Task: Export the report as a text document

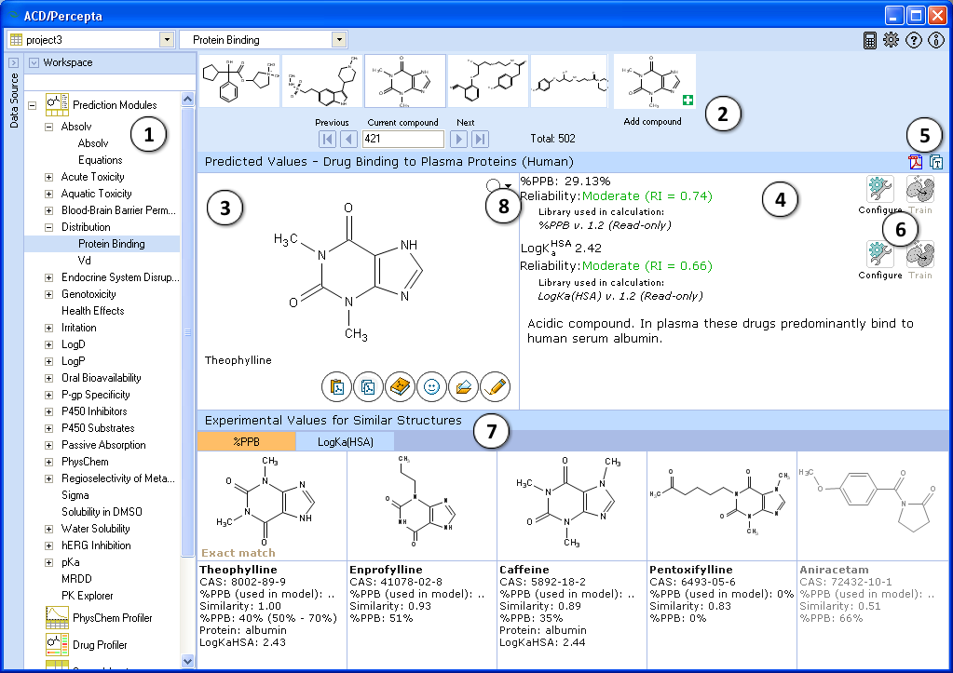Action: [936, 162]
